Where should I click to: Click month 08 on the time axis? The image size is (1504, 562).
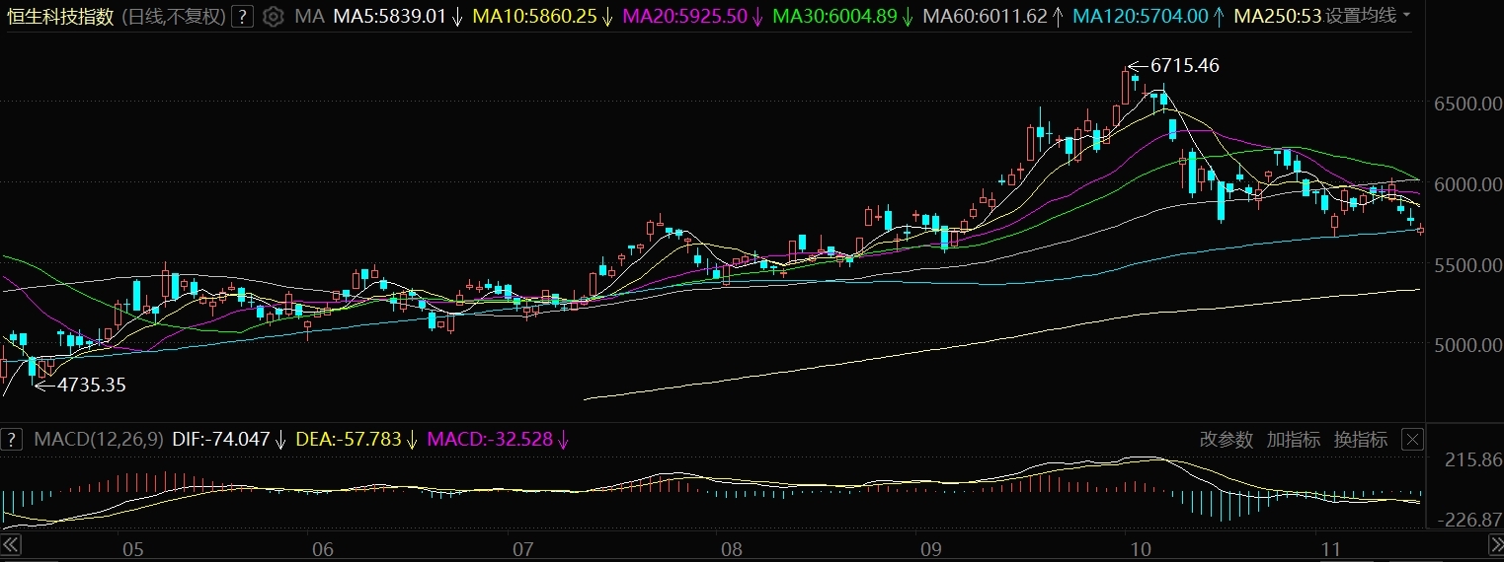(x=732, y=549)
